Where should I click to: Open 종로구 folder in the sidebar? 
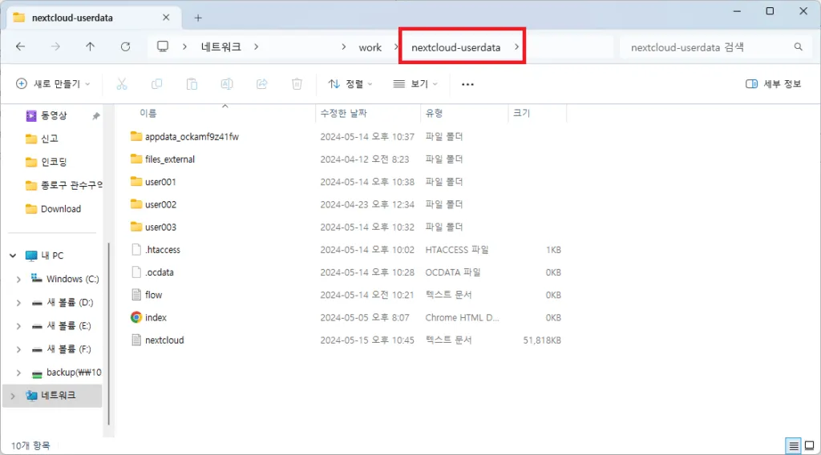64,185
